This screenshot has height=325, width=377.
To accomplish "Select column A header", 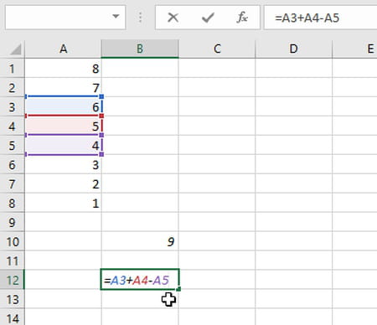I will pyautogui.click(x=63, y=49).
